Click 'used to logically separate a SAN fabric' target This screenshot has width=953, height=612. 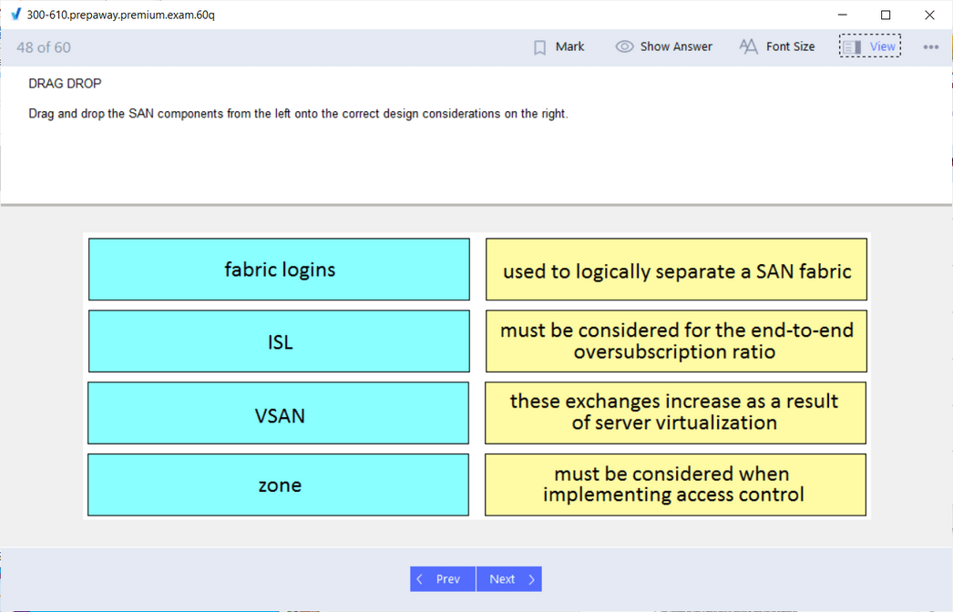676,270
